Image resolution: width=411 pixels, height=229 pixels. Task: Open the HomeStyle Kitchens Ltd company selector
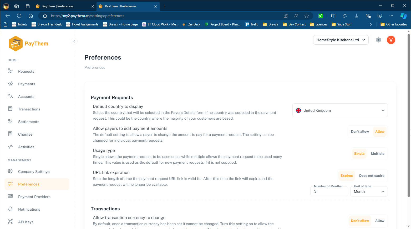tap(341, 40)
